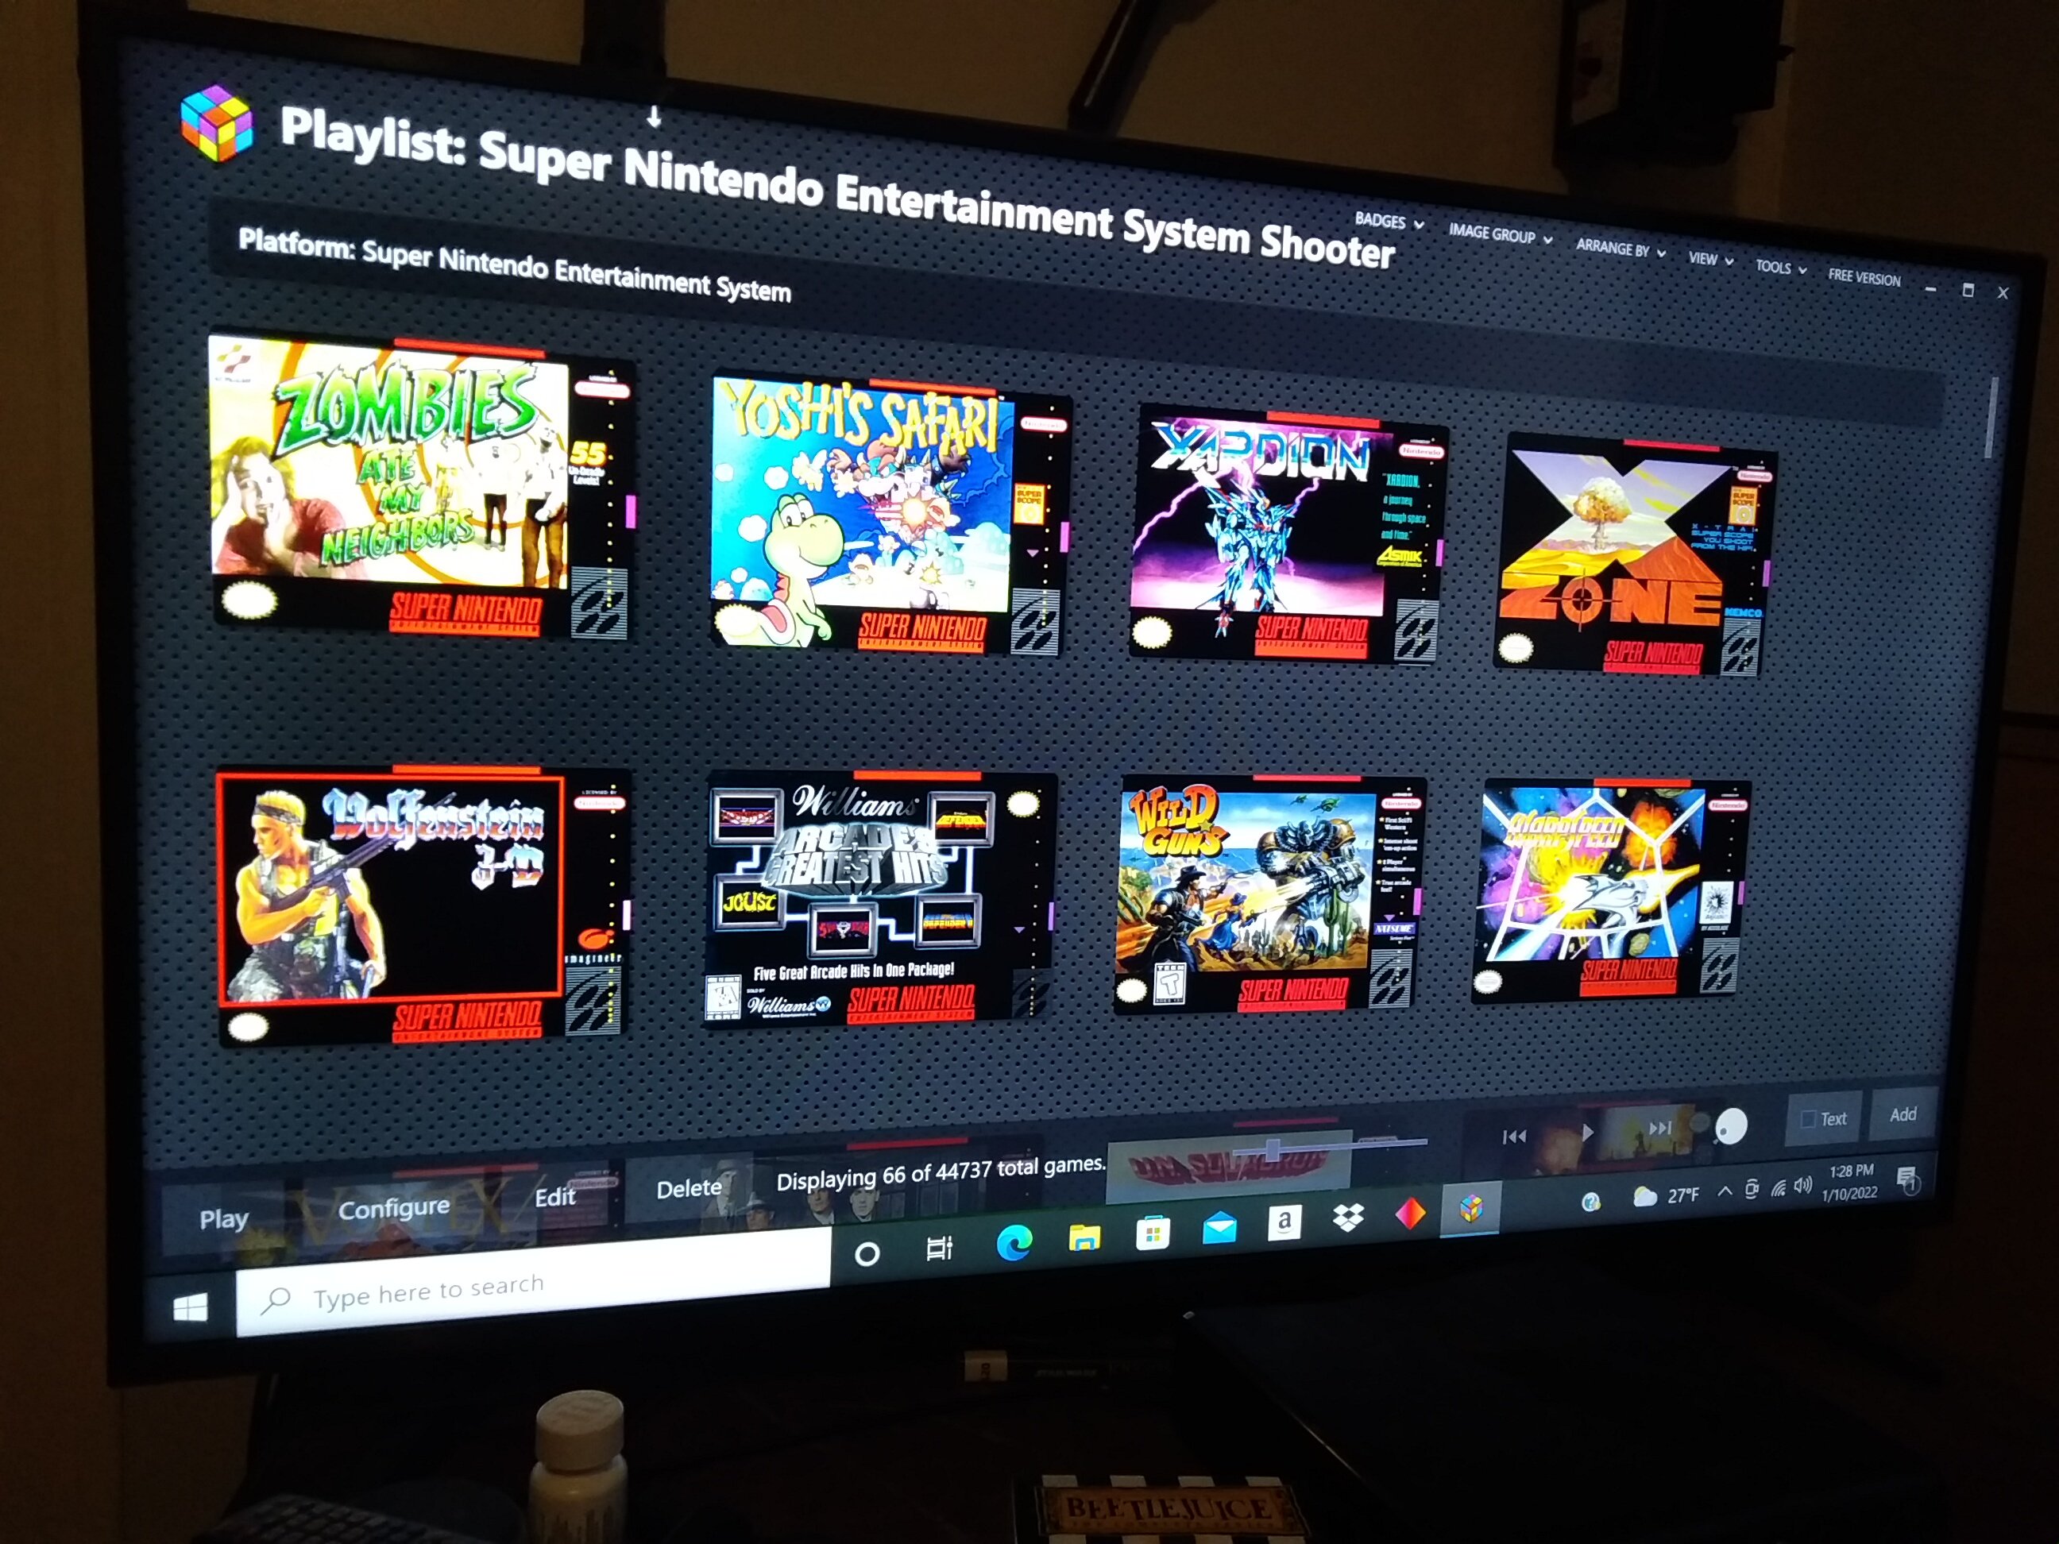Click the Free Version menu item
Image resolution: width=2059 pixels, height=1544 pixels.
coord(1864,277)
